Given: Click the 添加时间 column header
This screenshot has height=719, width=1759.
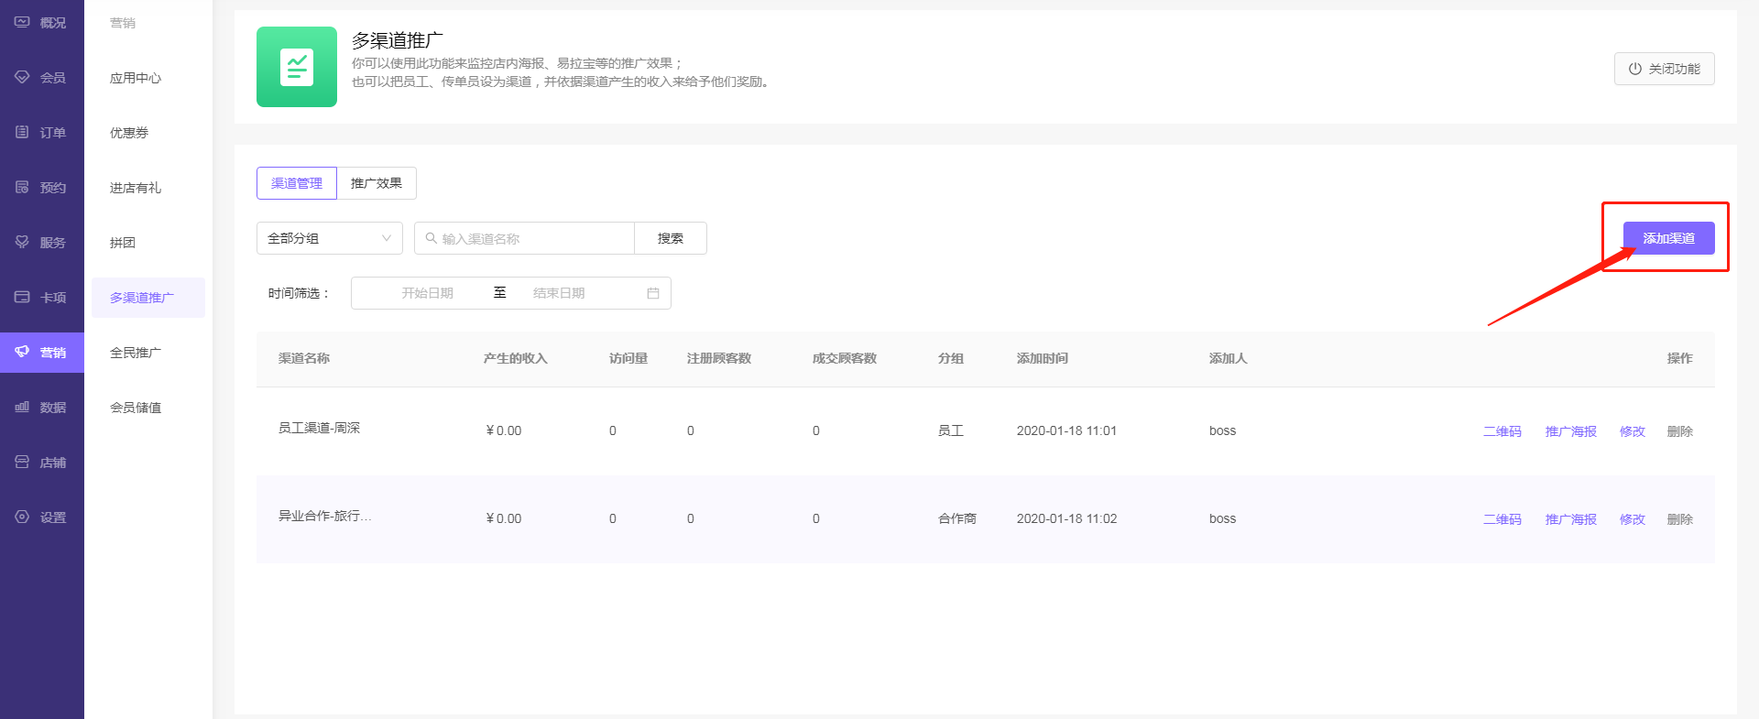Looking at the screenshot, I should pos(1043,358).
